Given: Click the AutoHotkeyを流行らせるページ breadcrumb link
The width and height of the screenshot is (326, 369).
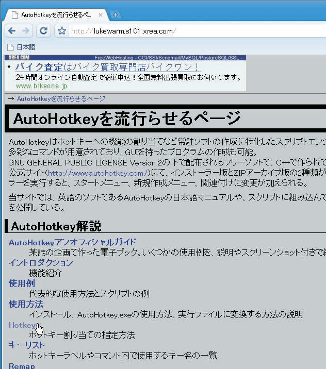Looking at the screenshot, I should click(x=61, y=99).
